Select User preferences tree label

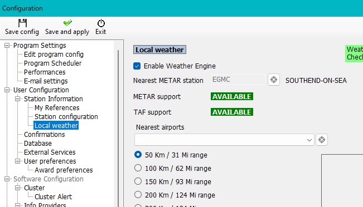click(x=50, y=161)
